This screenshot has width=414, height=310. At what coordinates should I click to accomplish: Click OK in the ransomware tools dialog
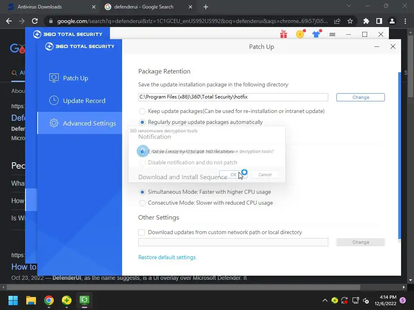(x=233, y=174)
